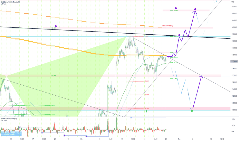Click the green 38.20% label near current price

176,63
